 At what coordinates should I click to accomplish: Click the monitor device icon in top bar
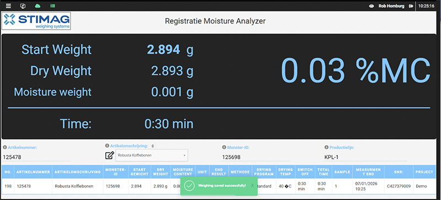[x=23, y=5]
